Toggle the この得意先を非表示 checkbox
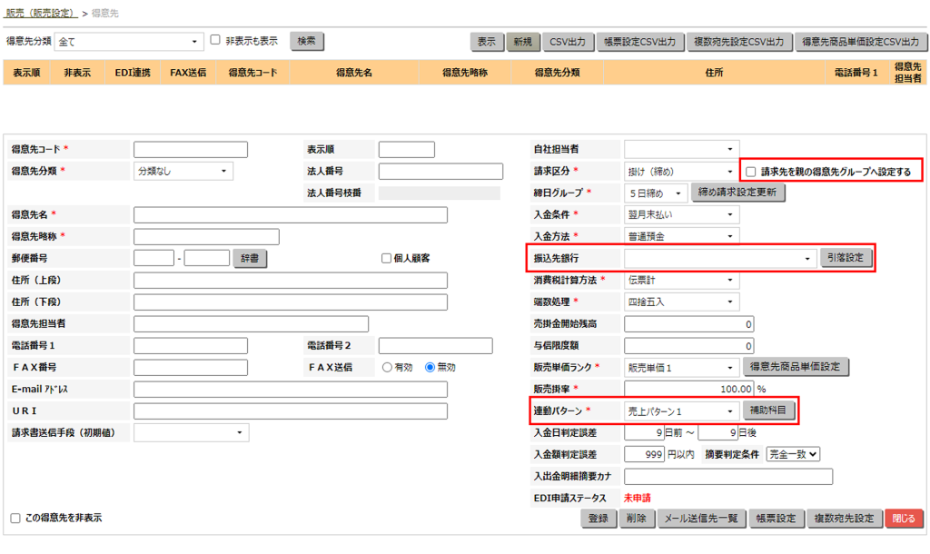Screen dimensions: 930x554 (15, 518)
